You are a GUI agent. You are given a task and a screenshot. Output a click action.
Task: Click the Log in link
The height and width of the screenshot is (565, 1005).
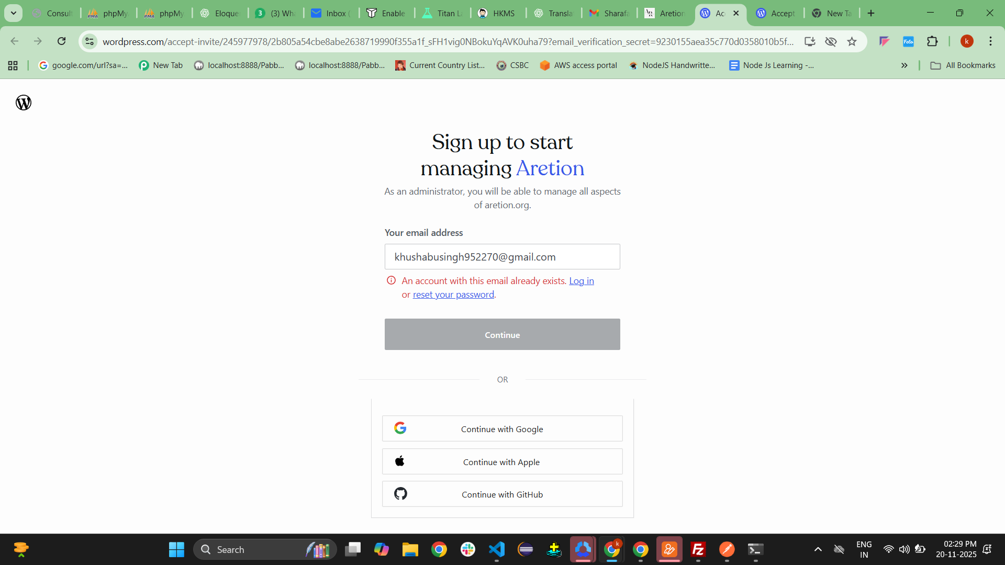pyautogui.click(x=581, y=281)
